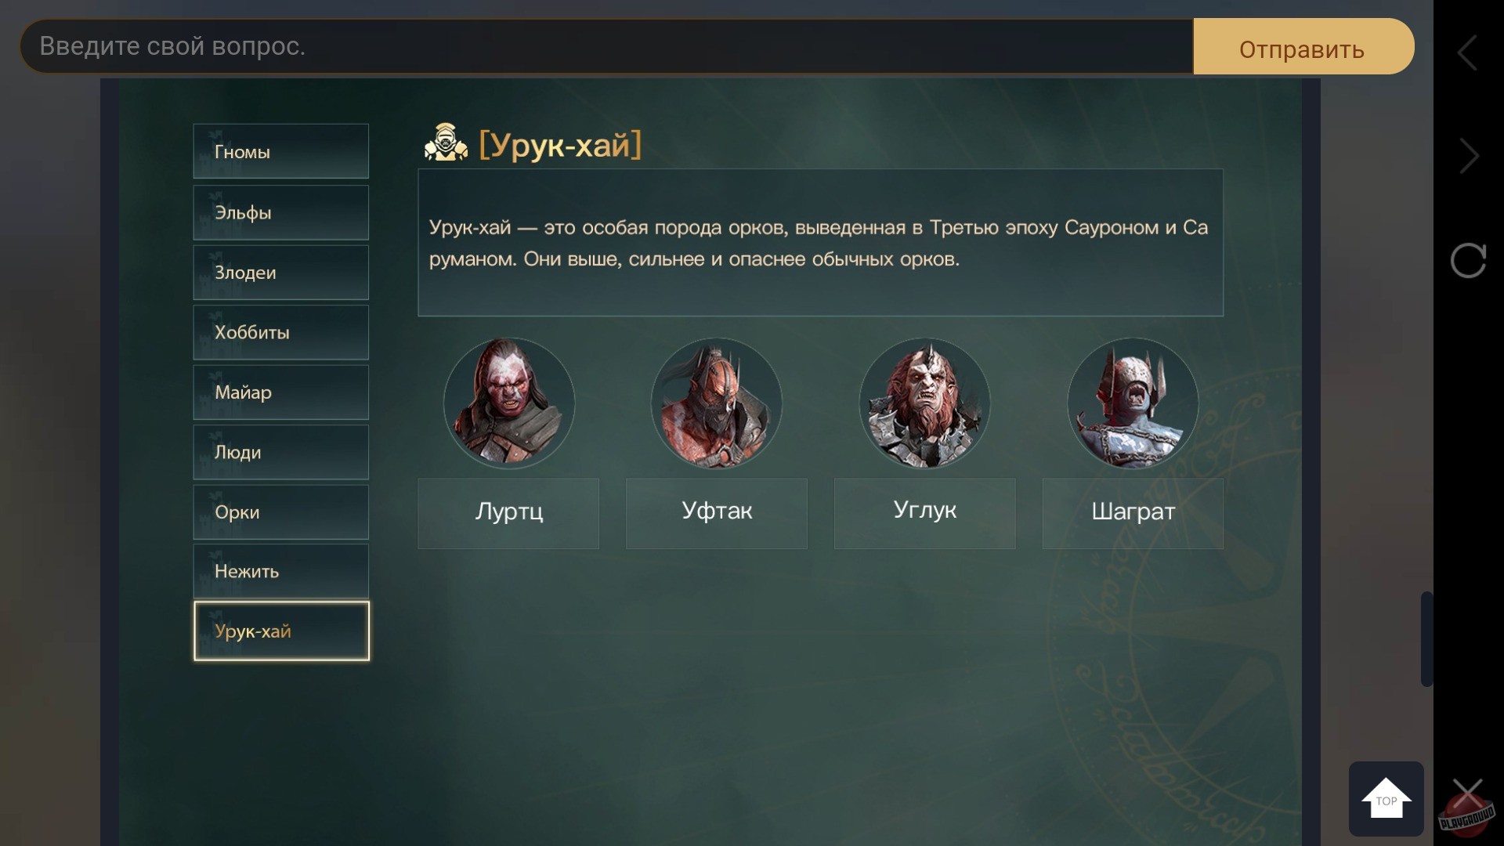Viewport: 1504px width, 846px height.
Task: Select the Майар category
Action: pos(281,392)
